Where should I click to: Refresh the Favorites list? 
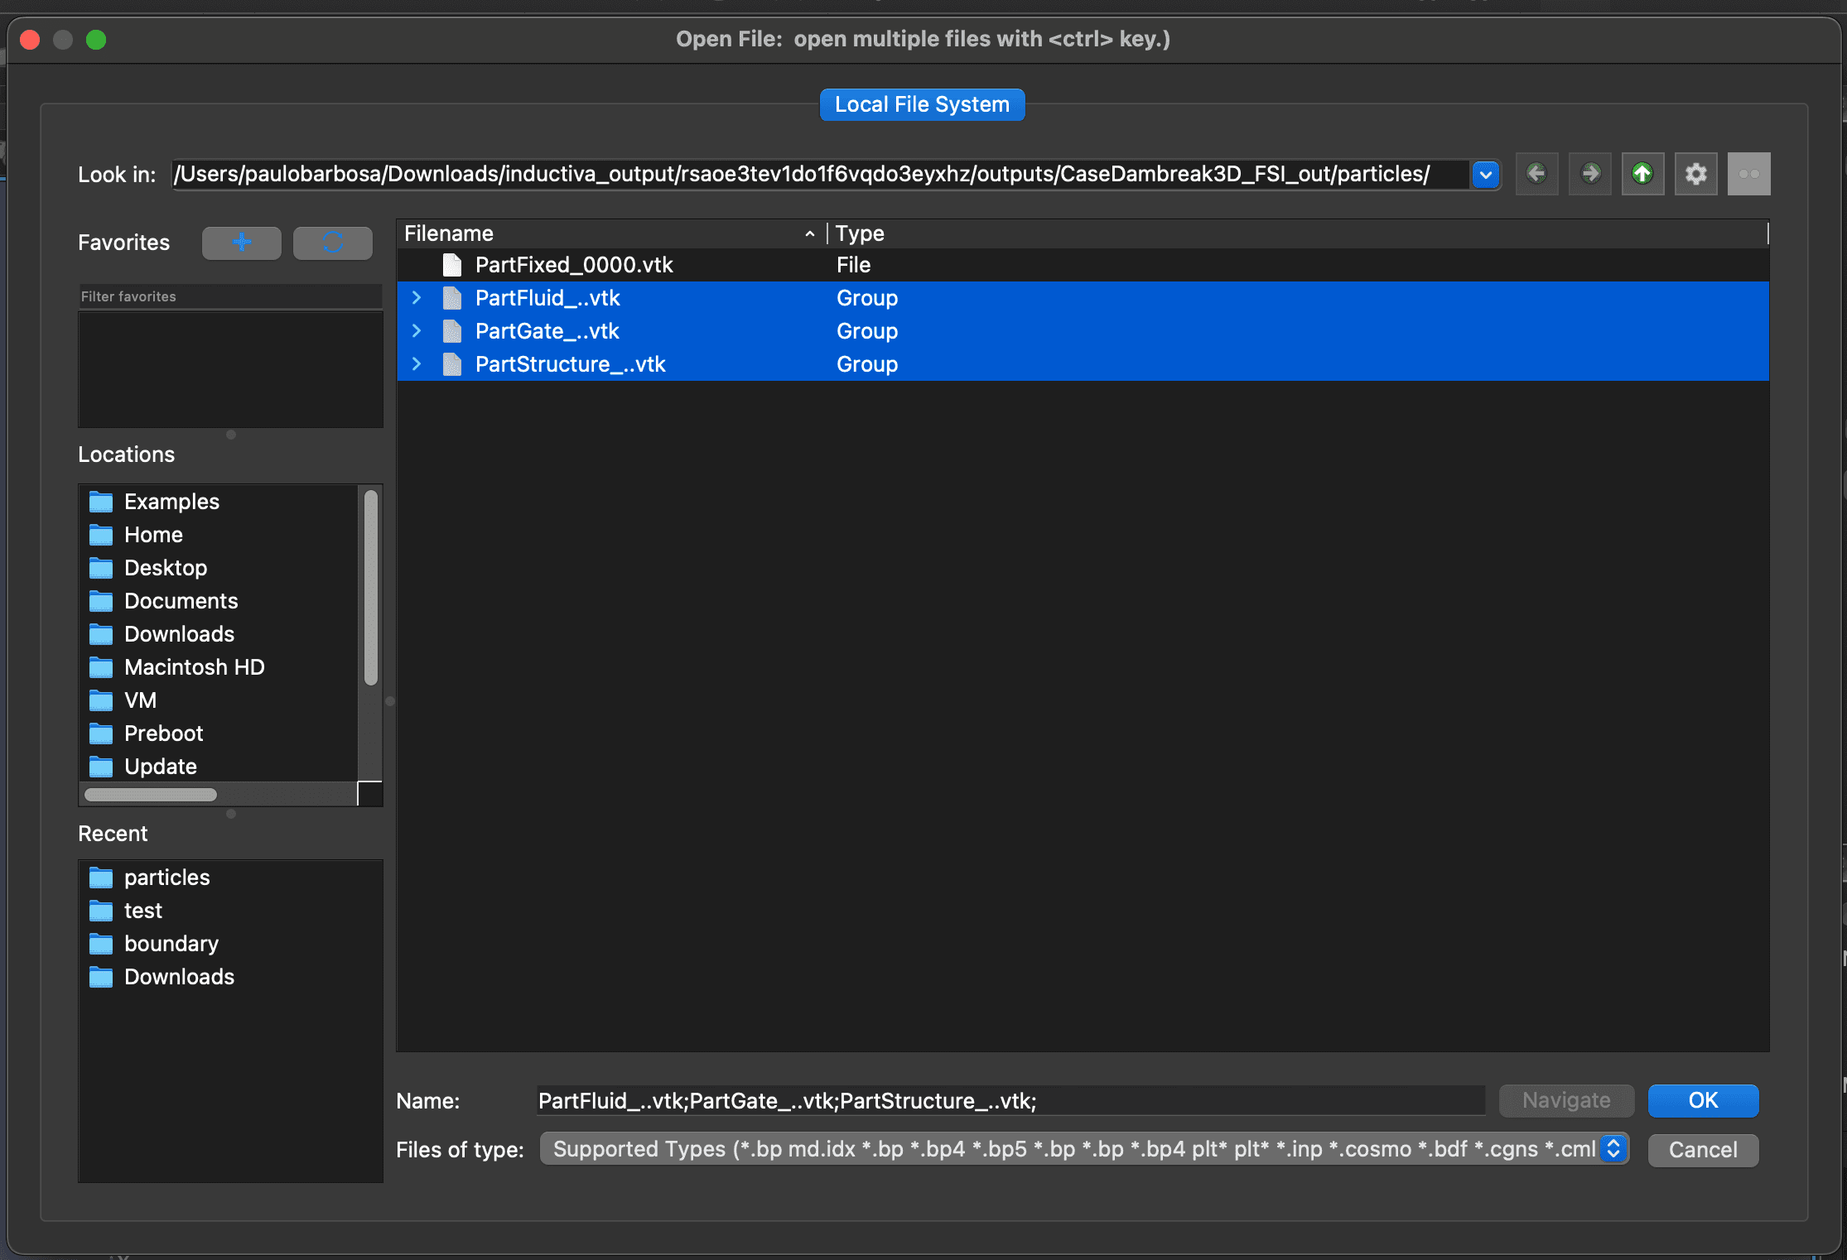coord(332,243)
